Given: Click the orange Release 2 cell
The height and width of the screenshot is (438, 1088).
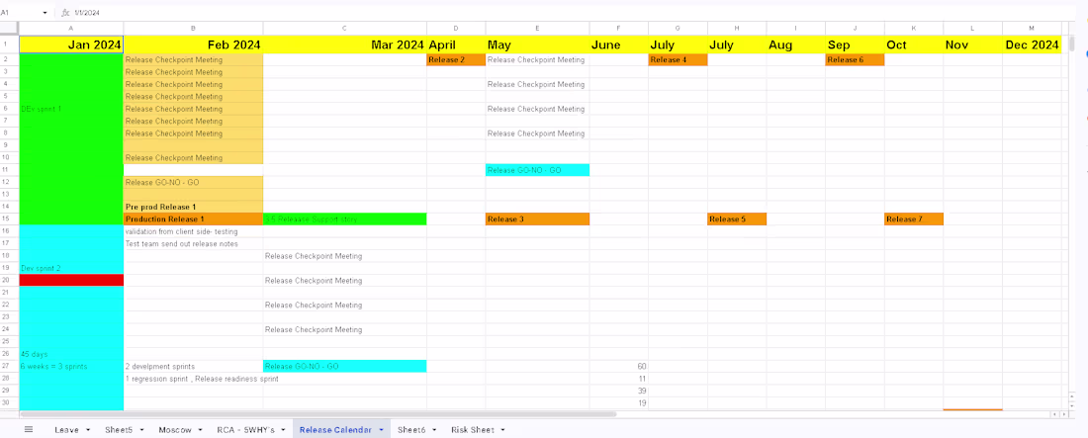Looking at the screenshot, I should point(456,59).
